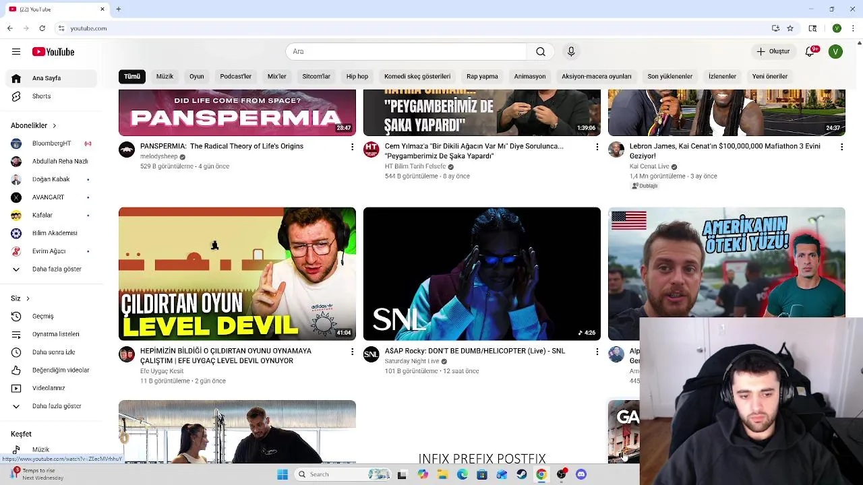
Task: Open Steam from the taskbar
Action: pyautogui.click(x=522, y=474)
